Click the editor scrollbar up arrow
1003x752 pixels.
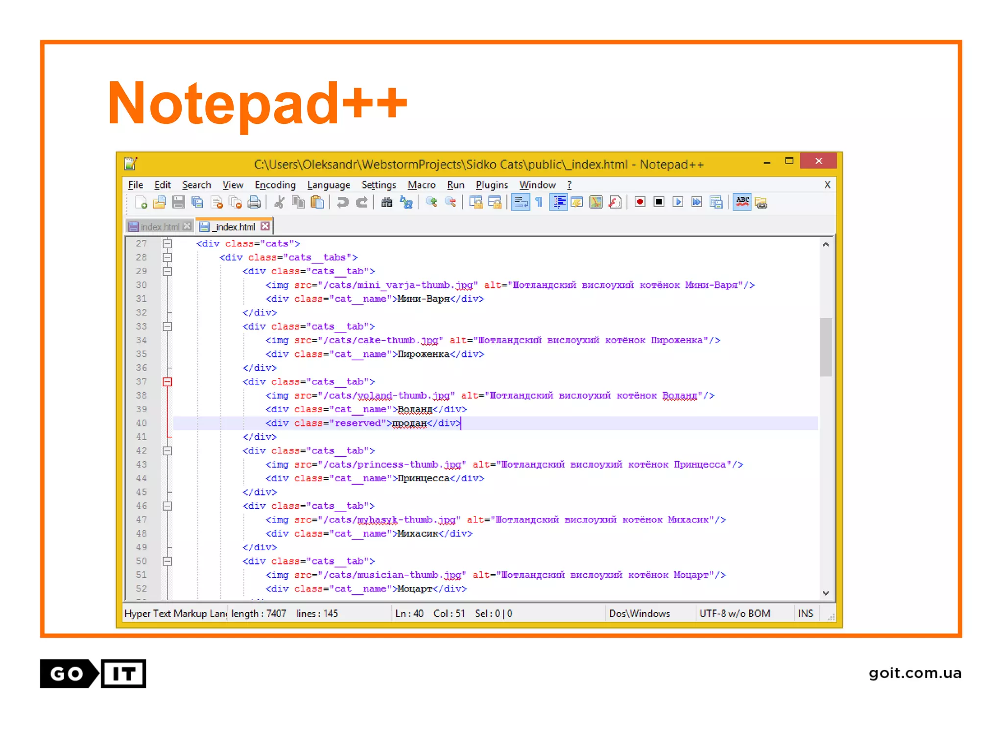point(826,244)
